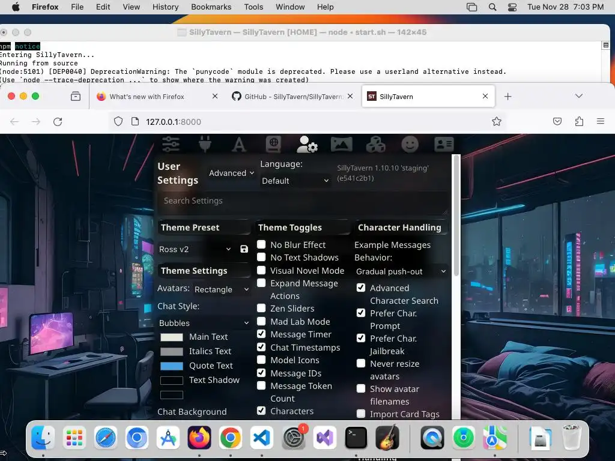The height and width of the screenshot is (461, 615).
Task: Switch to What's new with Firefox tab
Action: pos(157,97)
